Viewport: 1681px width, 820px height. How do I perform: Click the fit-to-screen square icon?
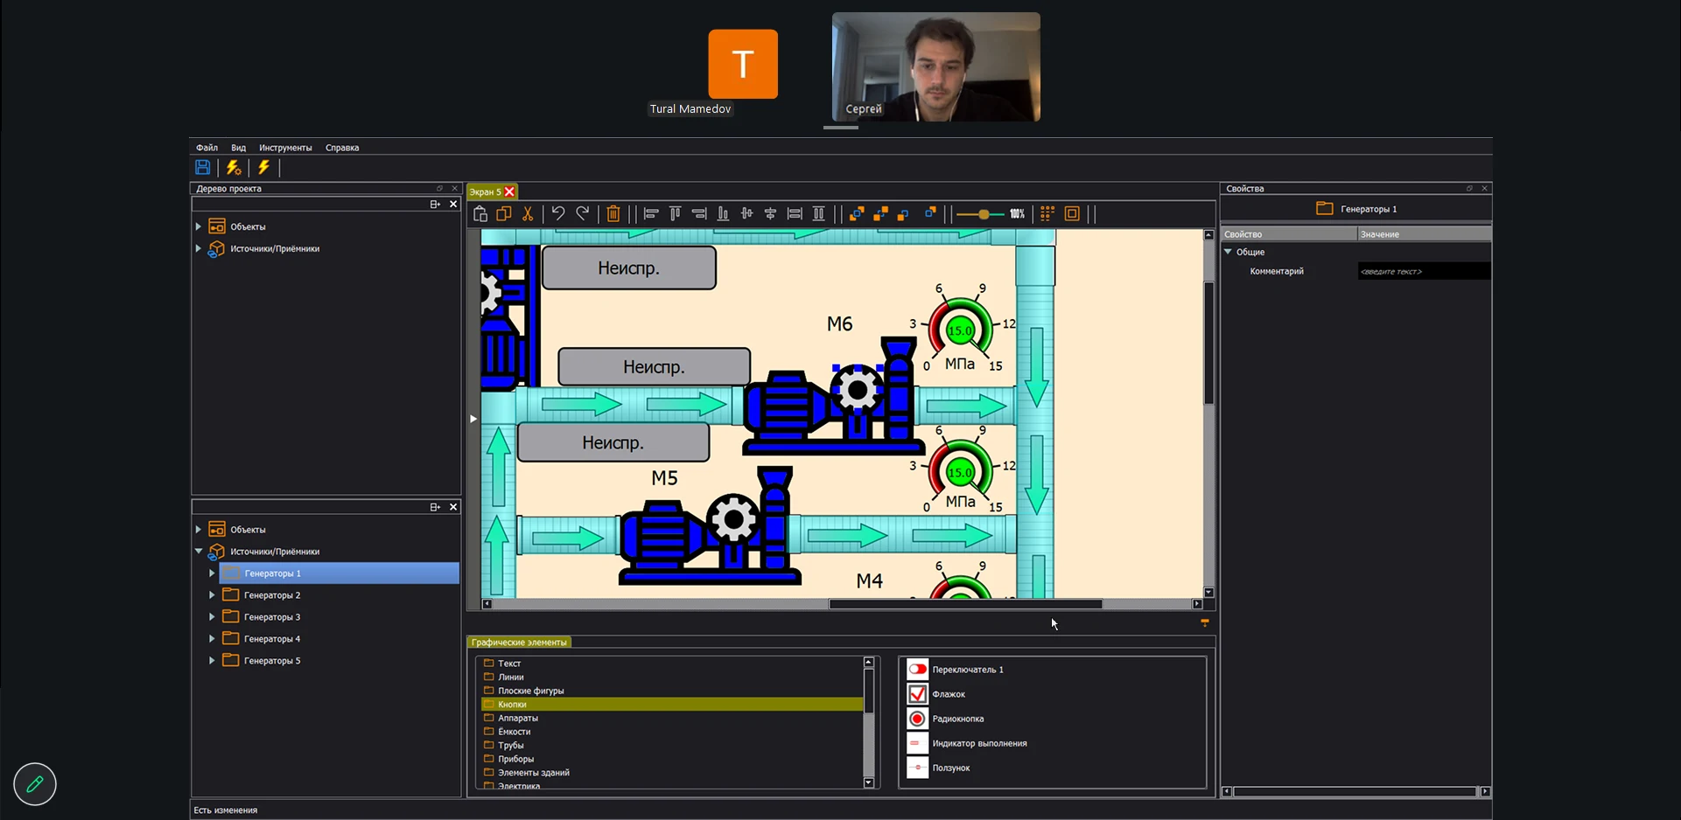pos(1072,213)
